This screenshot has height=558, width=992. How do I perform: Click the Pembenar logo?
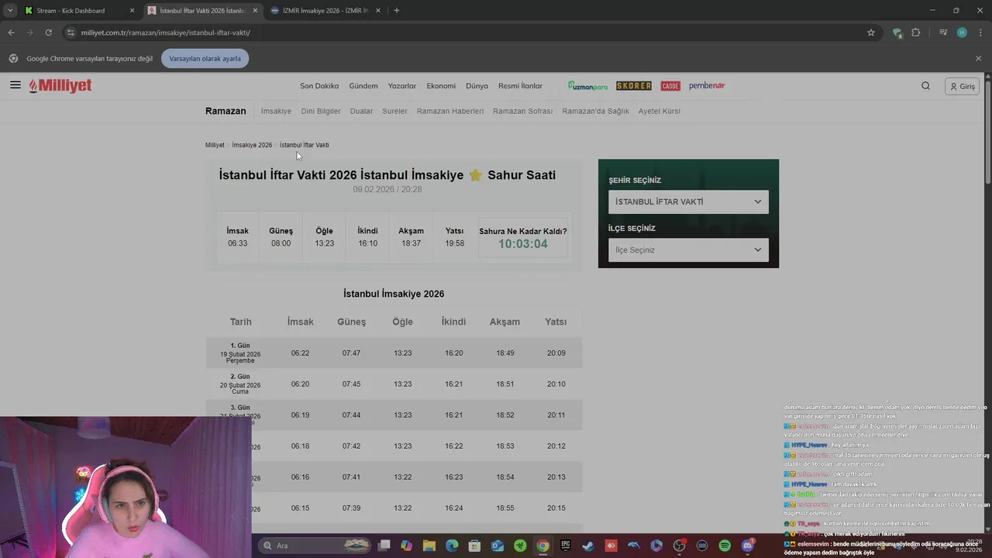[x=707, y=86]
